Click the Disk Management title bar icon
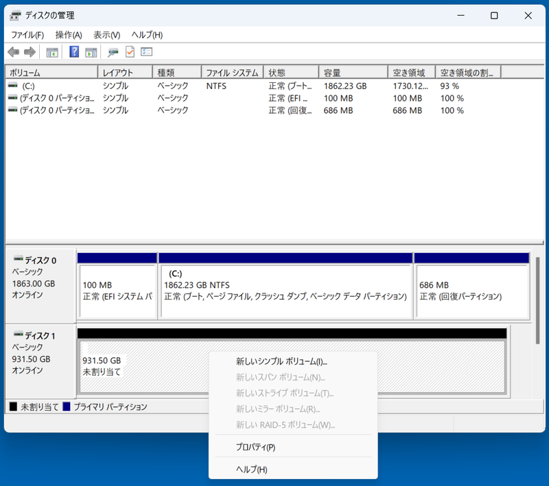Image resolution: width=549 pixels, height=486 pixels. point(15,15)
